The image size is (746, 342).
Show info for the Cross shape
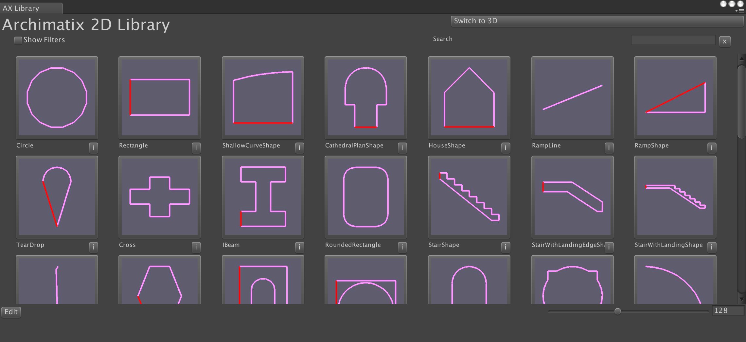[x=196, y=247]
